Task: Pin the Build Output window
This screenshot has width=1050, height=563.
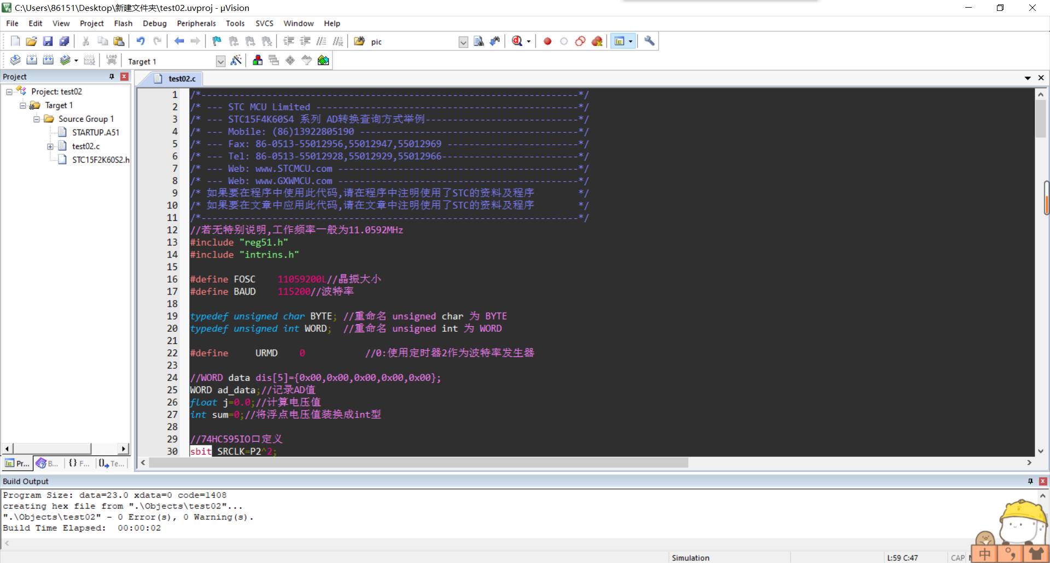Action: tap(1029, 481)
